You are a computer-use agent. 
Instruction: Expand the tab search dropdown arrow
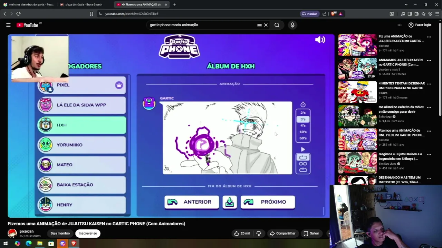pyautogui.click(x=406, y=4)
